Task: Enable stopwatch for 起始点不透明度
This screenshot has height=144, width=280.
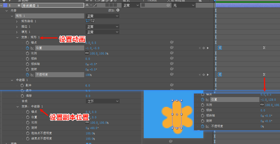Action: (28, 133)
